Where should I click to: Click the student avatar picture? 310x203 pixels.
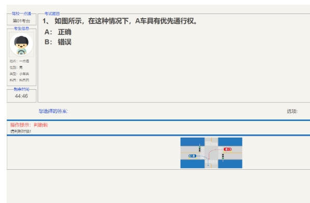click(21, 44)
